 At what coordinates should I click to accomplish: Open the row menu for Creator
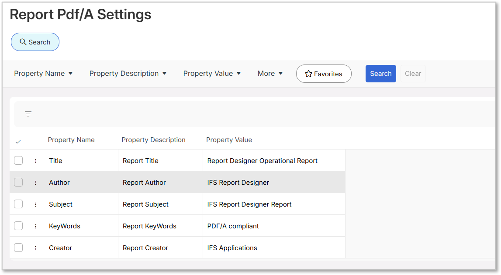click(35, 248)
